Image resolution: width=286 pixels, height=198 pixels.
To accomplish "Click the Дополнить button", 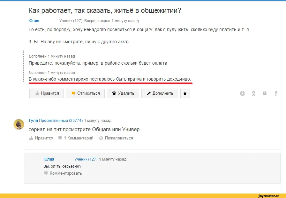I will click(x=160, y=93).
